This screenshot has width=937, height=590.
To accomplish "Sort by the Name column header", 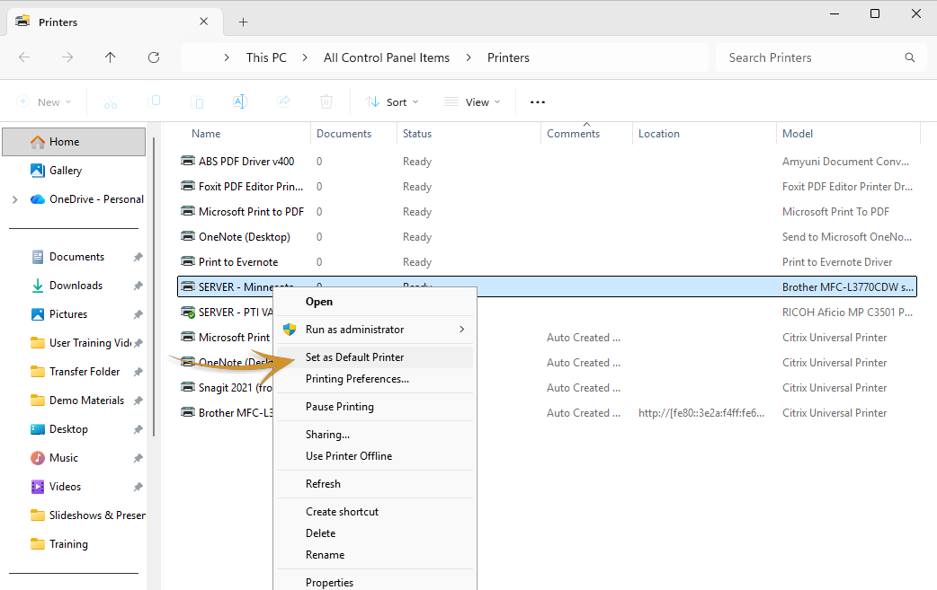I will [x=206, y=134].
